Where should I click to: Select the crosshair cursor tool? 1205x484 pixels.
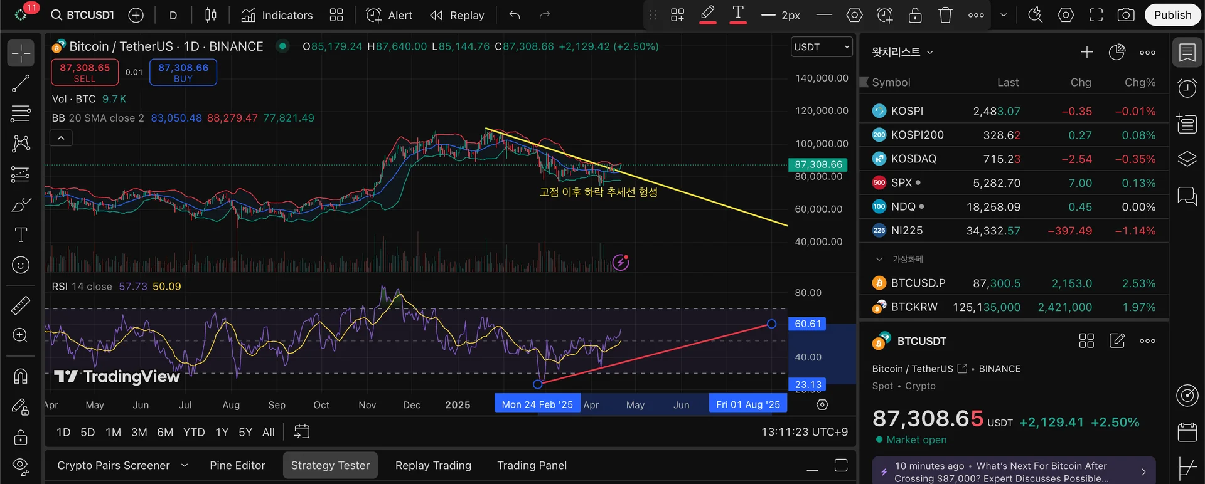point(21,53)
